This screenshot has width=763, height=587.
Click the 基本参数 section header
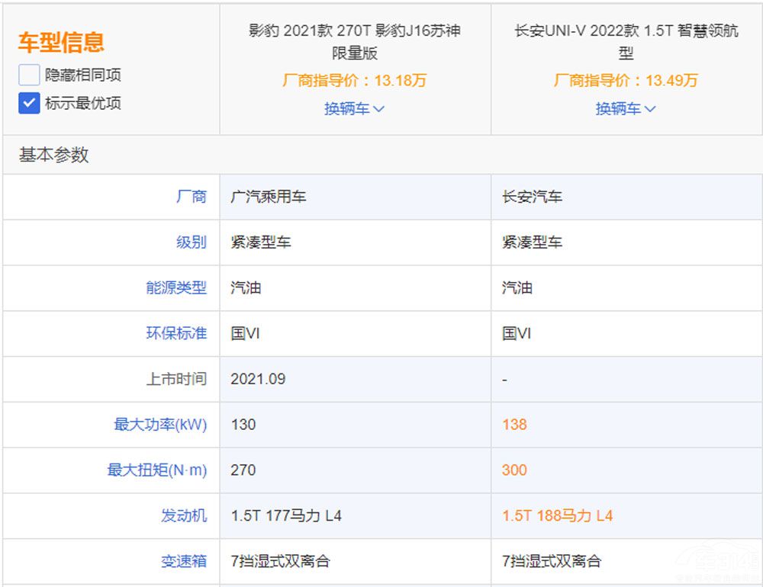pyautogui.click(x=53, y=155)
